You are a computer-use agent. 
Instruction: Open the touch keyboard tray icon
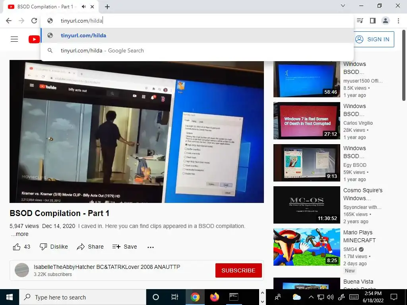coord(354,297)
